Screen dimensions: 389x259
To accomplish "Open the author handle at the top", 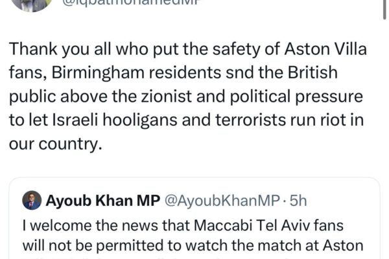I will point(124,4).
